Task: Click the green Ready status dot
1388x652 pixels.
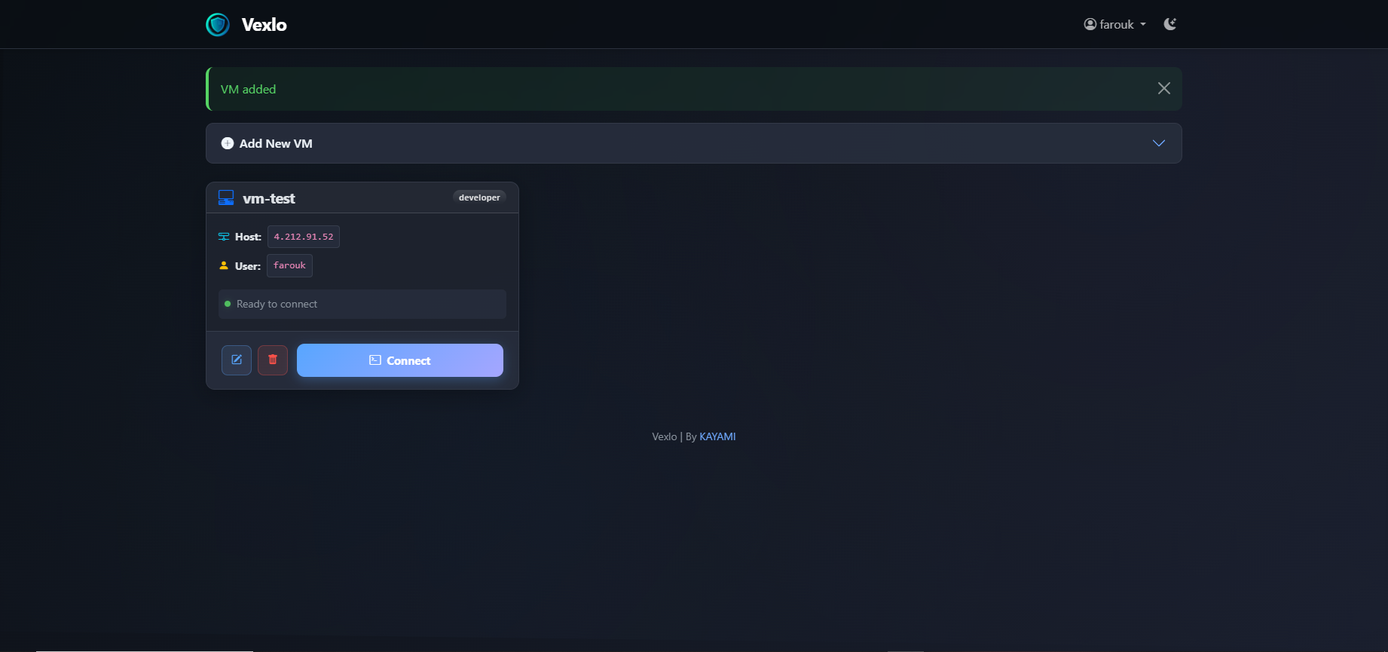Action: (228, 304)
